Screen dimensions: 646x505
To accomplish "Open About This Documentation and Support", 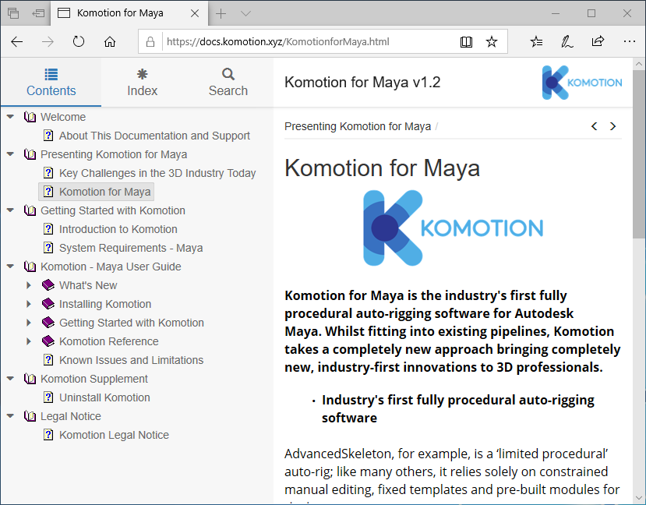I will pos(154,136).
